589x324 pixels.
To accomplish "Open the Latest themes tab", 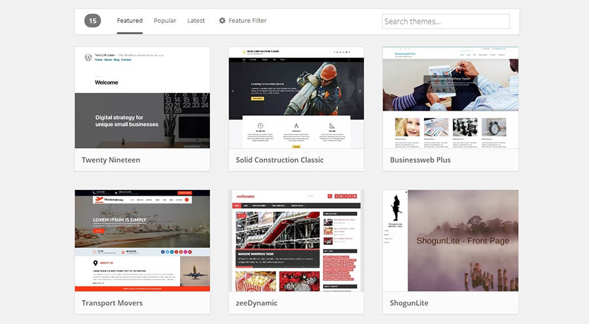I will (x=196, y=21).
